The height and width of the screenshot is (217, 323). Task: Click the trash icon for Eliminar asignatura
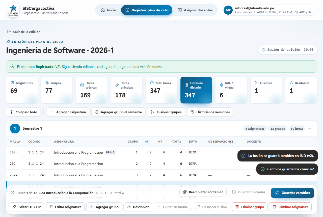(x=275, y=207)
